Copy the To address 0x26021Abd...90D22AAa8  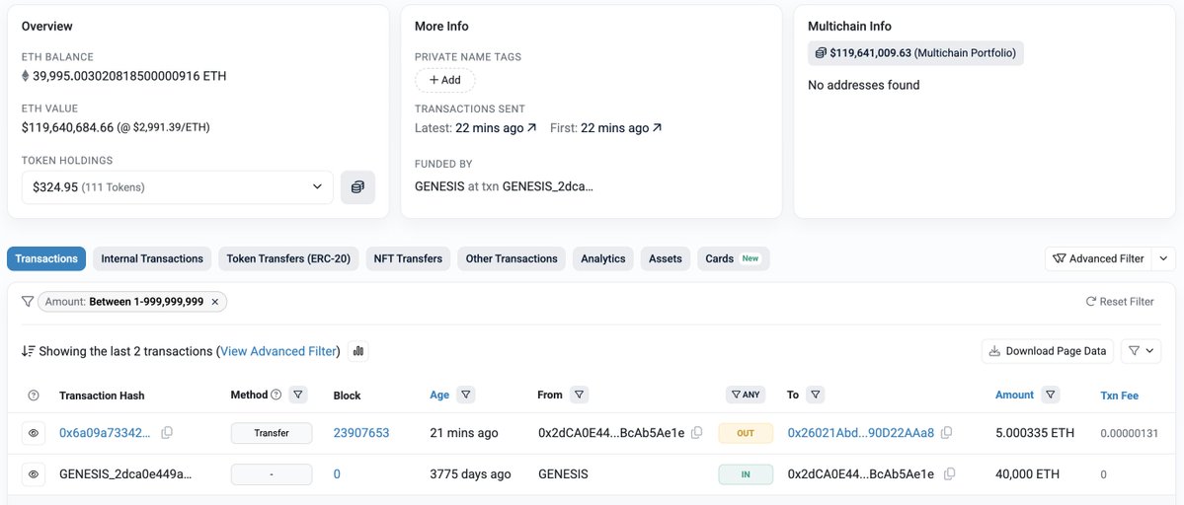(x=947, y=433)
